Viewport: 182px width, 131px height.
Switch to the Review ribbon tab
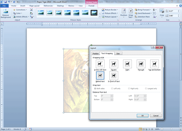71,6
